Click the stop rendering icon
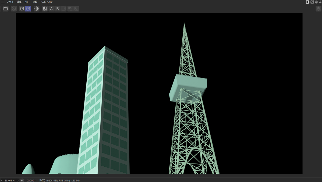 (14, 9)
